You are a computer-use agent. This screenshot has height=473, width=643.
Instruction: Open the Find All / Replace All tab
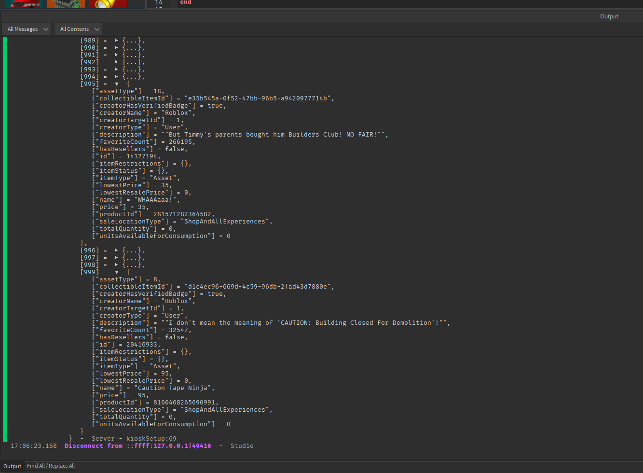(x=51, y=466)
